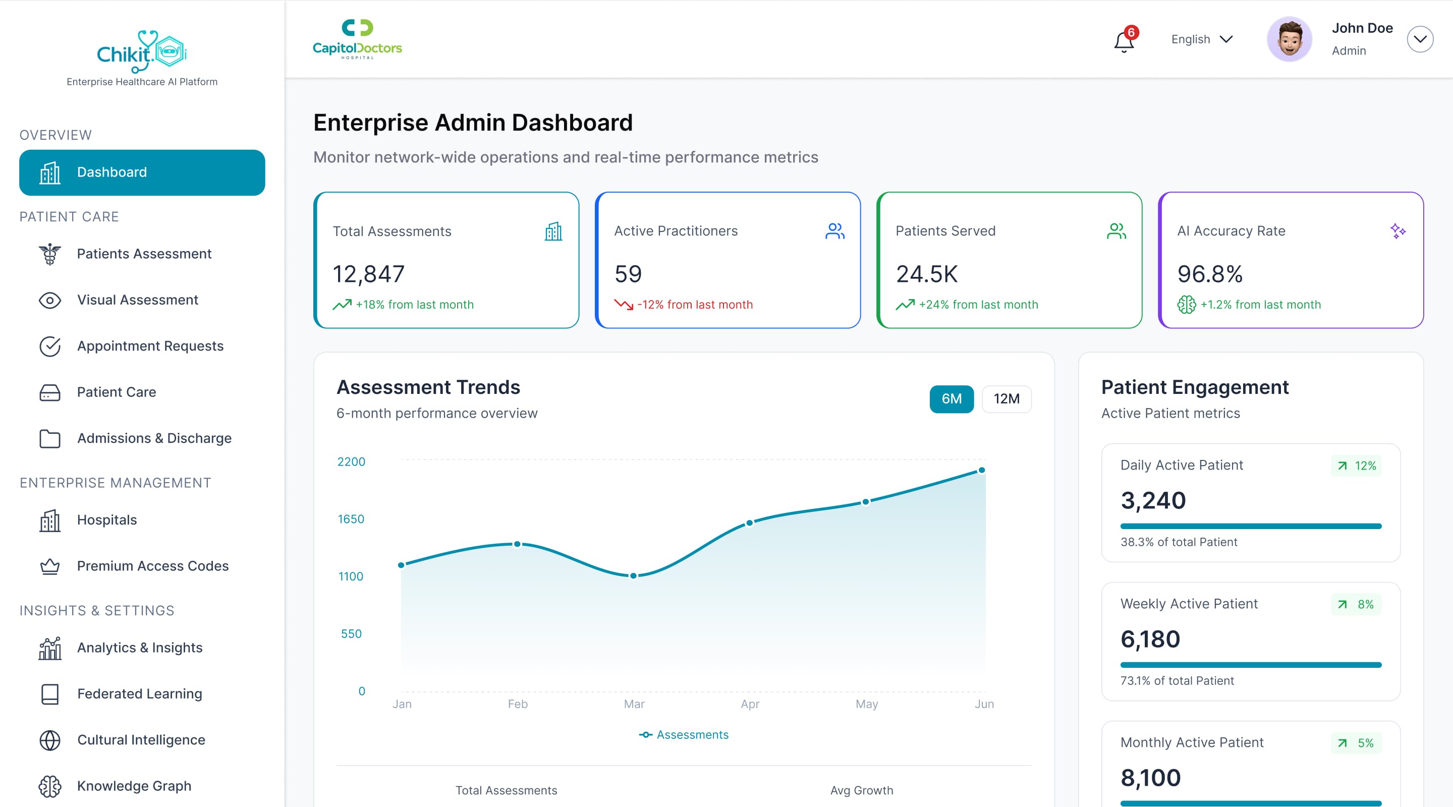Expand the John Doe profile dropdown
This screenshot has width=1453, height=807.
[1420, 39]
